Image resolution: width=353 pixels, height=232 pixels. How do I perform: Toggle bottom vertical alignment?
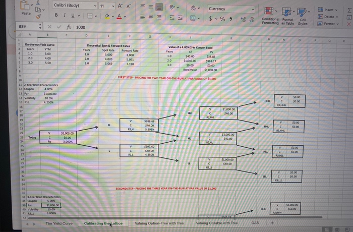click(x=159, y=8)
